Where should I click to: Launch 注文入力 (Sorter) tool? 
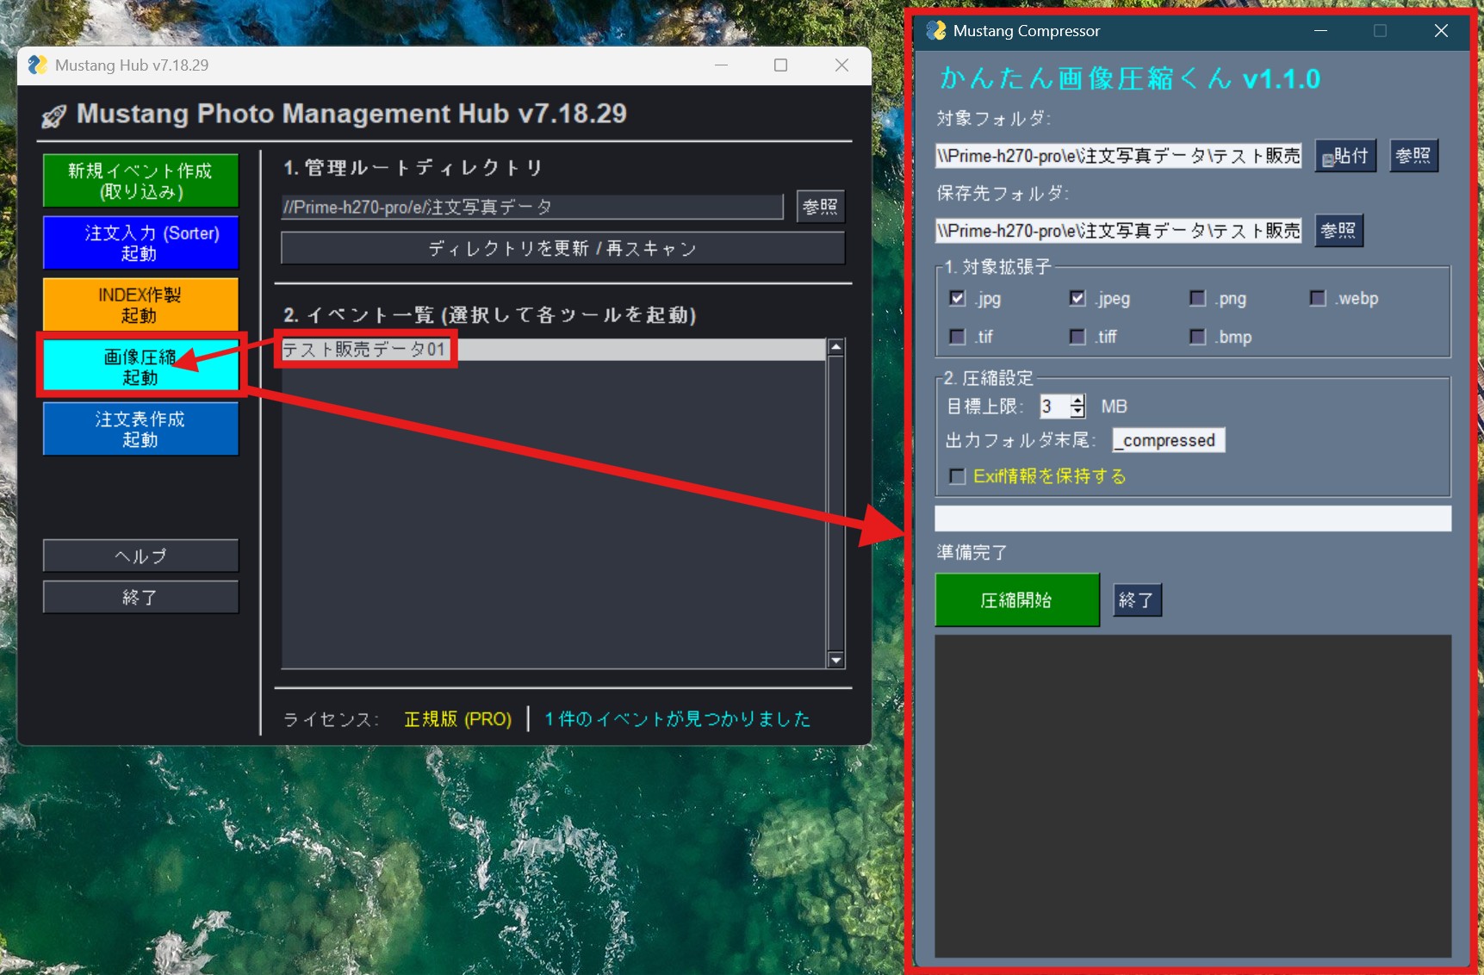(141, 243)
